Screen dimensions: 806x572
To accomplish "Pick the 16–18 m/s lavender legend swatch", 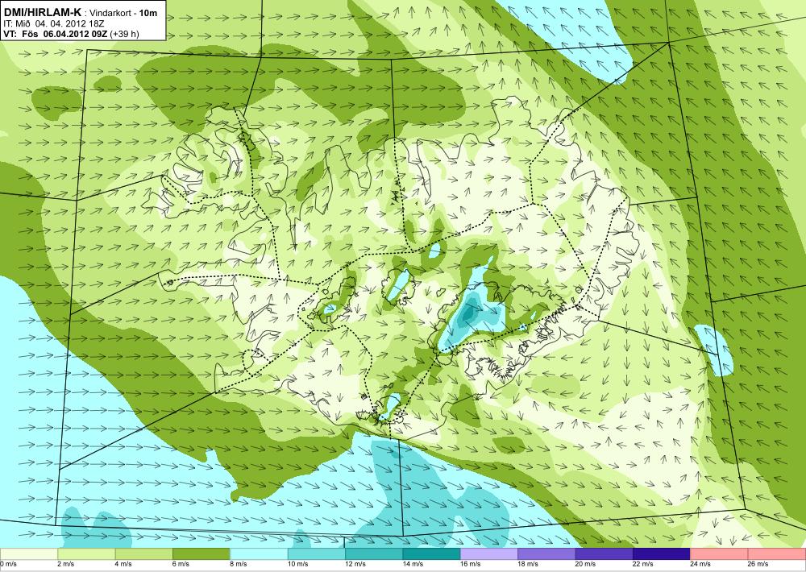I will click(x=489, y=554).
